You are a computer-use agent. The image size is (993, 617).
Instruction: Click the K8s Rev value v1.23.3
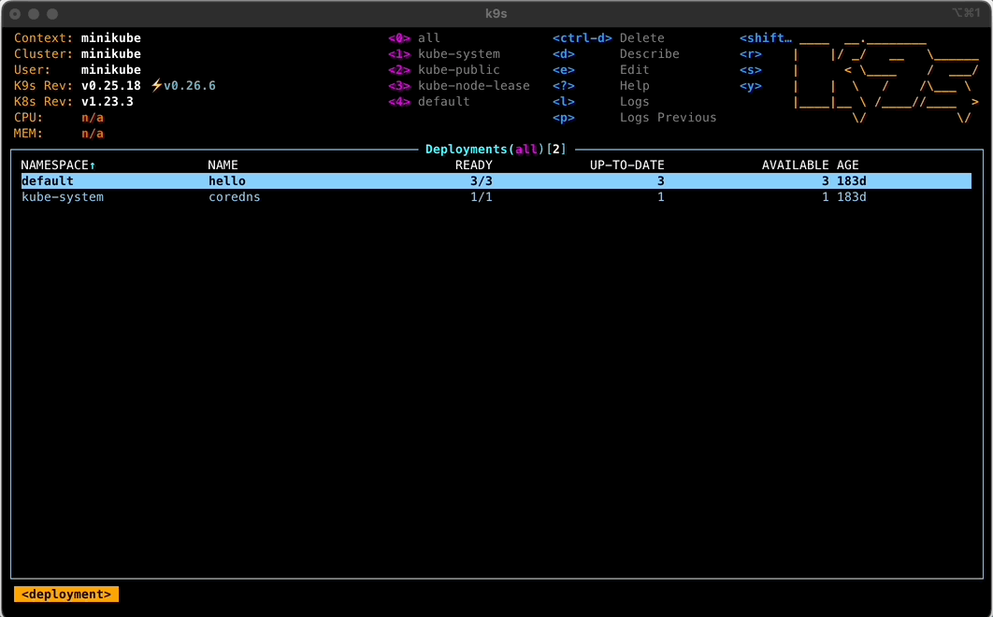[107, 101]
